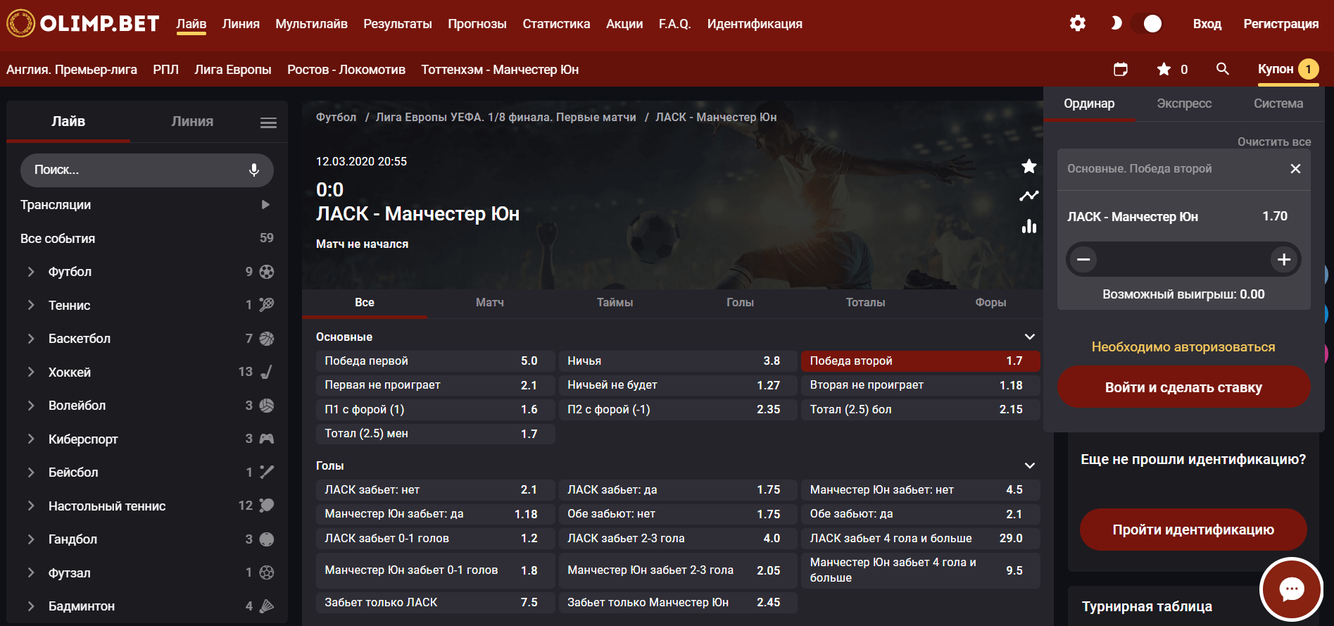This screenshot has height=626, width=1334.
Task: Open the Мультилайв menu item
Action: coord(311,24)
